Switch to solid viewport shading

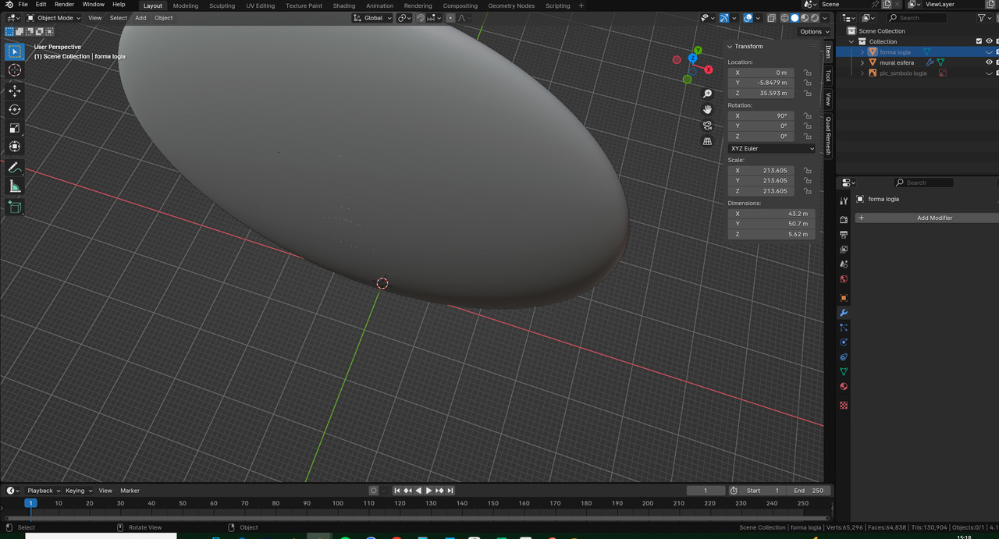(795, 18)
